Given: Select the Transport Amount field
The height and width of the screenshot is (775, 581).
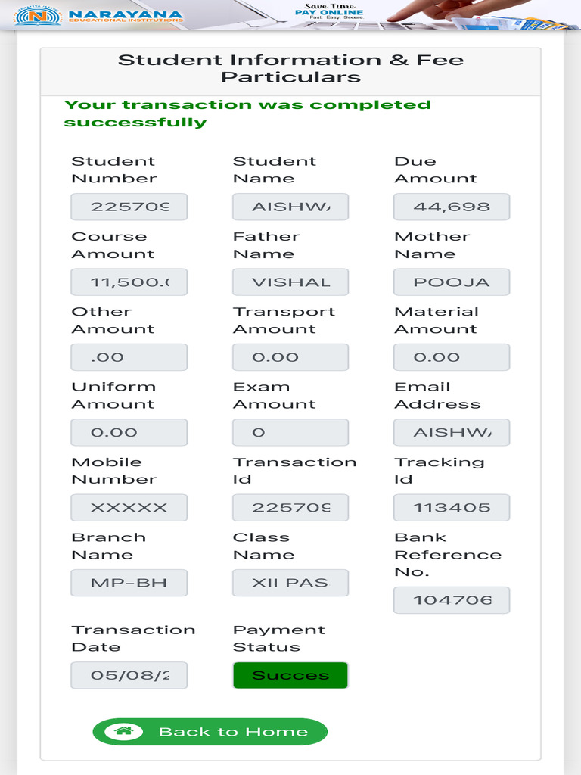Looking at the screenshot, I should [x=290, y=357].
